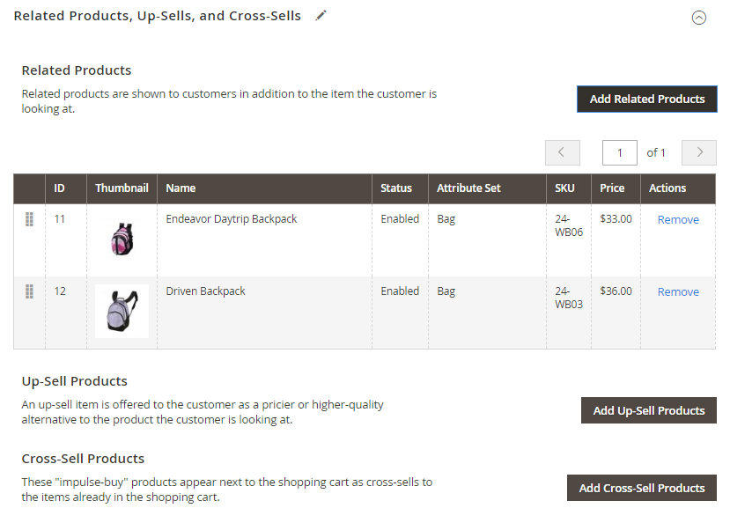Click the SKU column header

point(564,188)
